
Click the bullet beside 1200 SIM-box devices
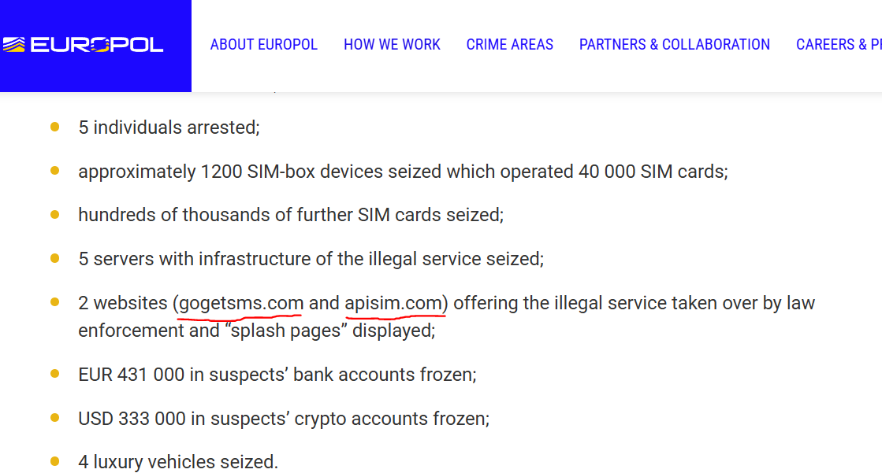54,170
